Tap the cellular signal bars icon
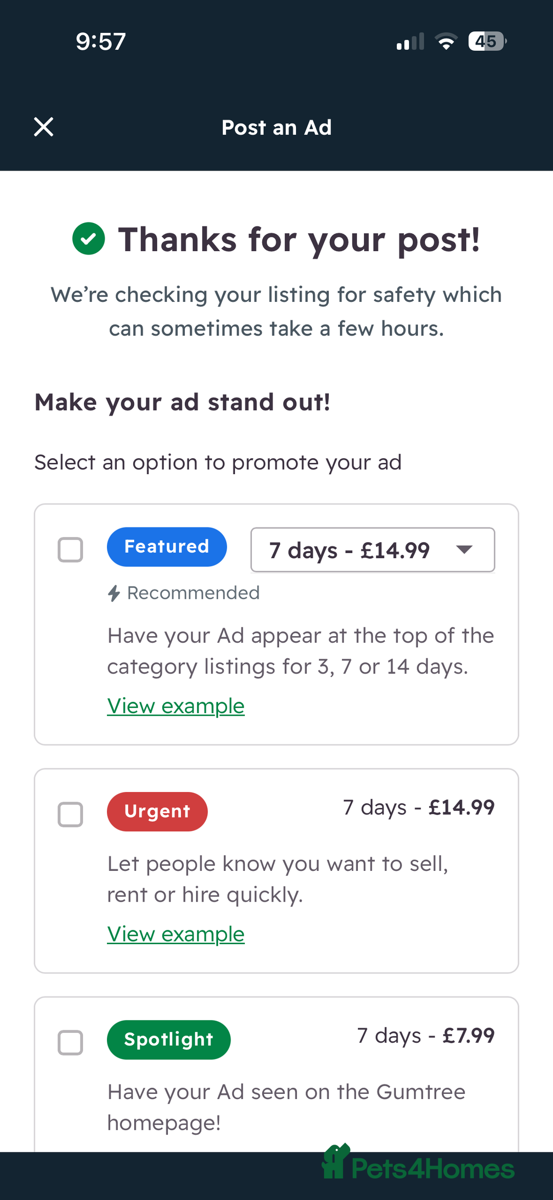Image resolution: width=553 pixels, height=1200 pixels. [410, 42]
